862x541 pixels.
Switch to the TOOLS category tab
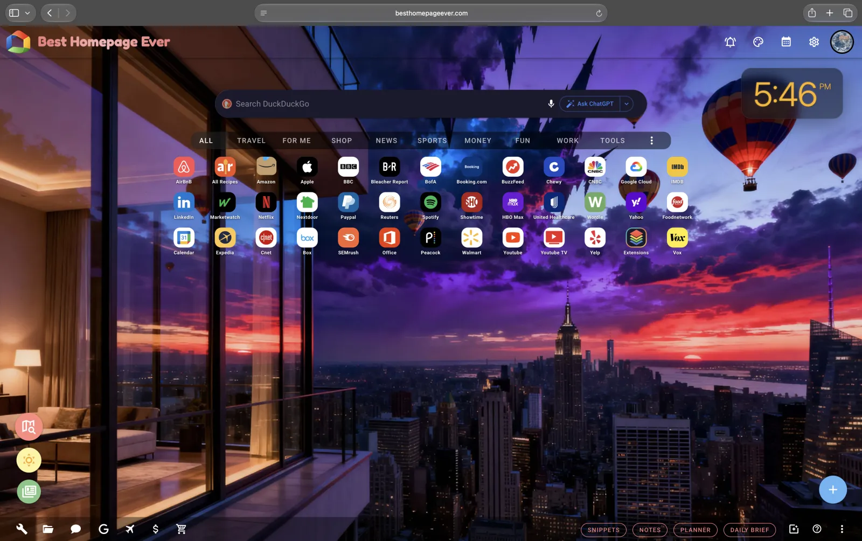point(613,141)
